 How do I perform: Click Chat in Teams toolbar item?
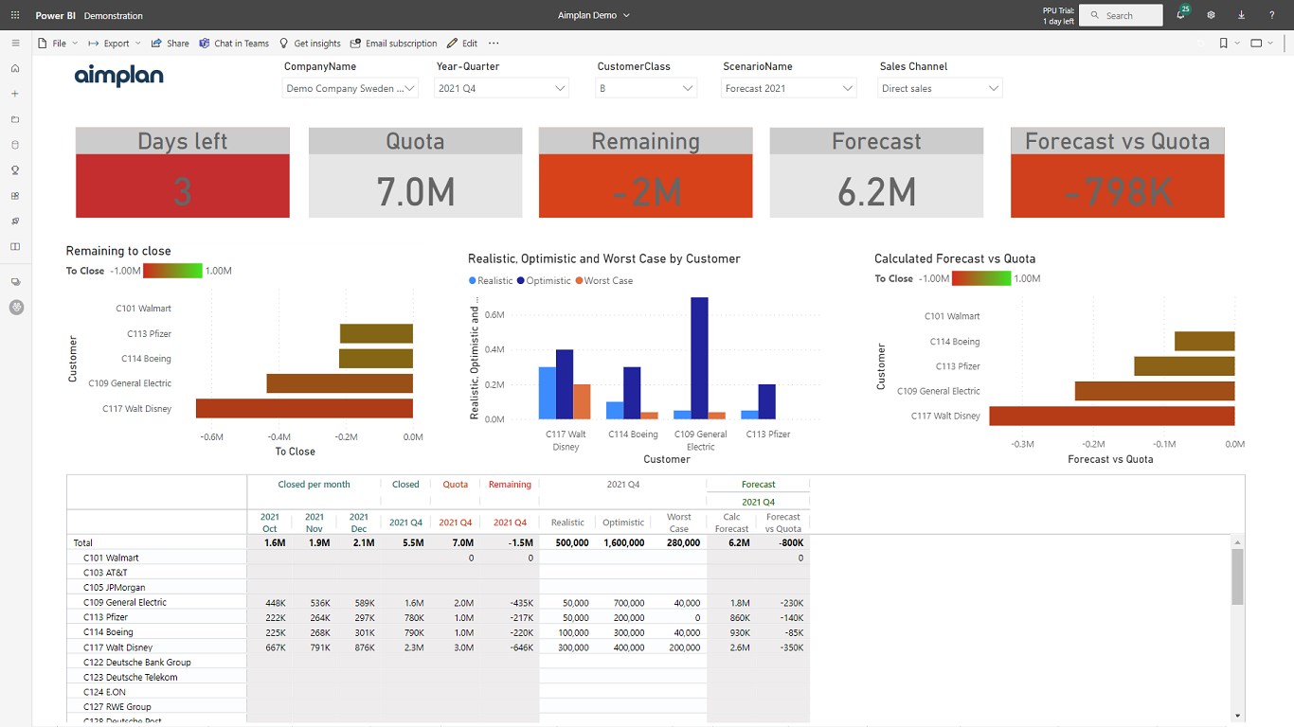click(234, 44)
